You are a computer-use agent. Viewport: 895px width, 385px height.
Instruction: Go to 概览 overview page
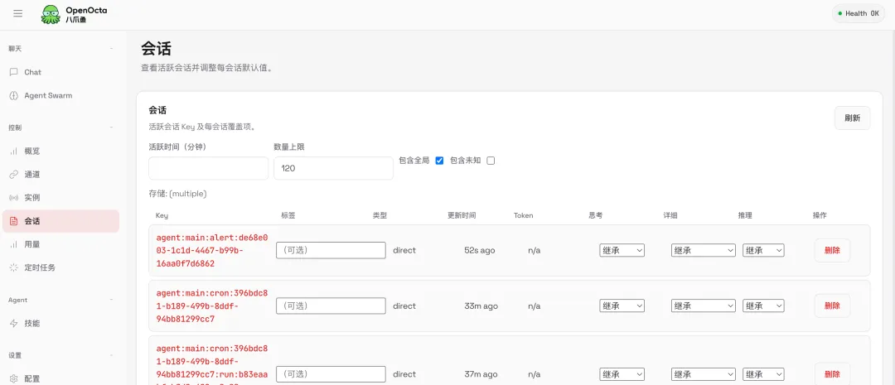pyautogui.click(x=32, y=151)
